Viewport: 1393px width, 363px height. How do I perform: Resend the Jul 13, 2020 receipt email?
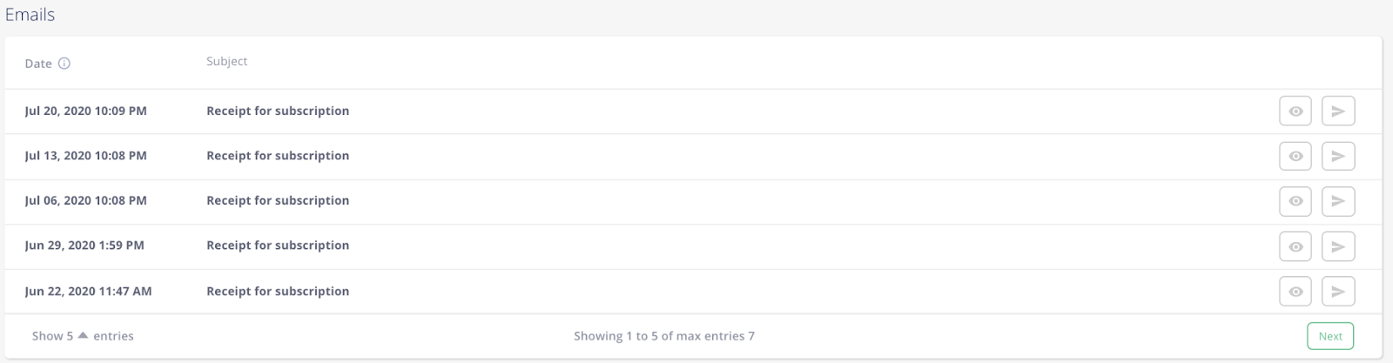pyautogui.click(x=1338, y=157)
